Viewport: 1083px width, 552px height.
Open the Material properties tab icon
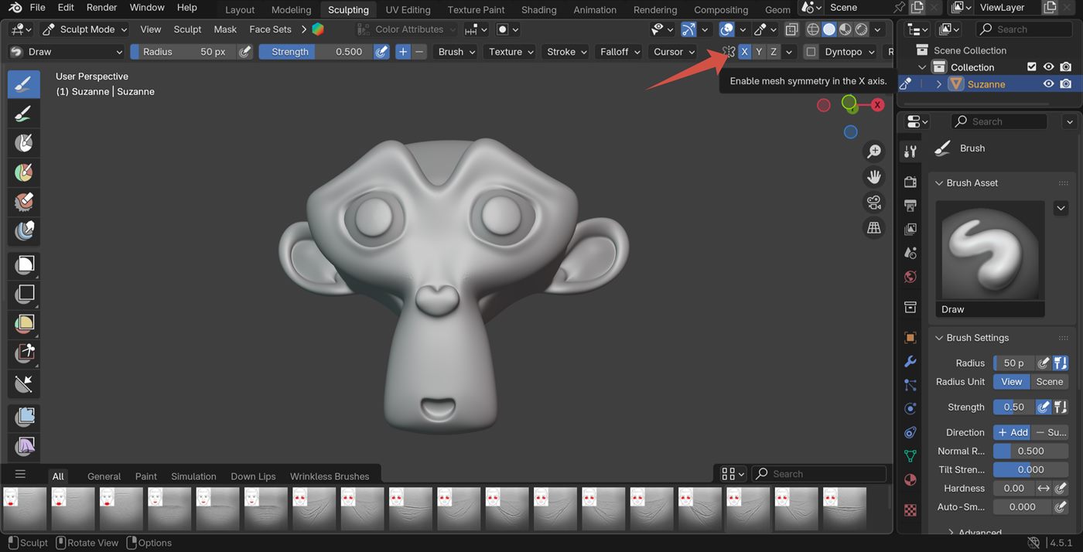pyautogui.click(x=910, y=479)
